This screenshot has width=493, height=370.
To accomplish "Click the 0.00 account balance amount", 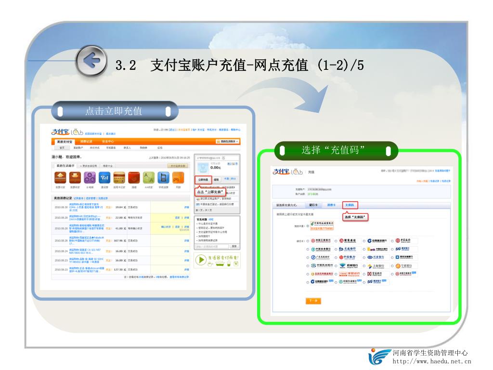I will pos(215,168).
